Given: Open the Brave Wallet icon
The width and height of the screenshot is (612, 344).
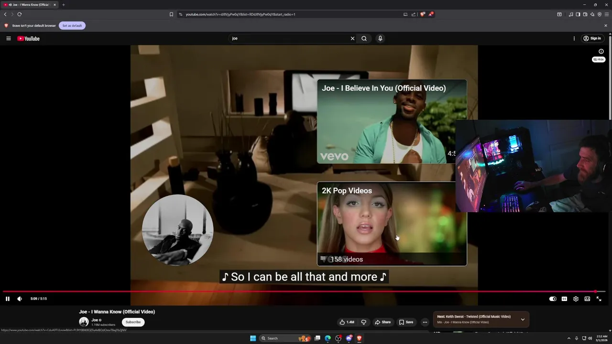Looking at the screenshot, I should [x=585, y=14].
